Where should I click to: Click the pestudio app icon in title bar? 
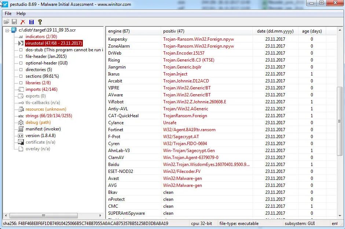click(4, 4)
